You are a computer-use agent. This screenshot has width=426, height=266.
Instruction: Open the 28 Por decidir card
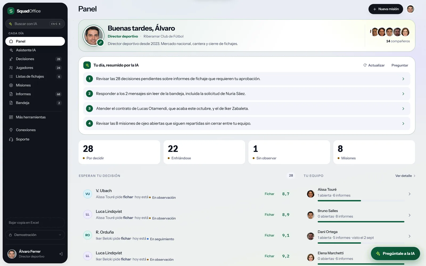[x=119, y=152]
